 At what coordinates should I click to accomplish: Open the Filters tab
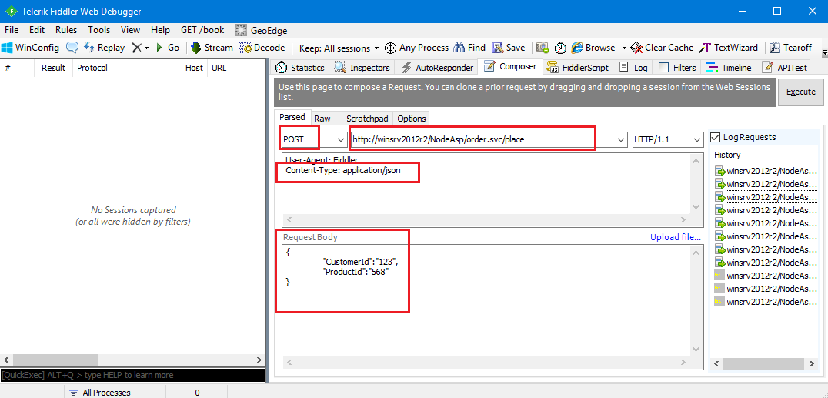[x=677, y=67]
